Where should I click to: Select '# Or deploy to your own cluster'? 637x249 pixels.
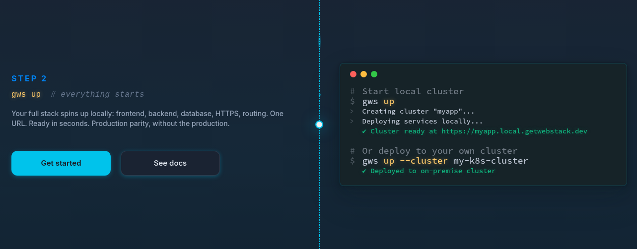pos(434,151)
